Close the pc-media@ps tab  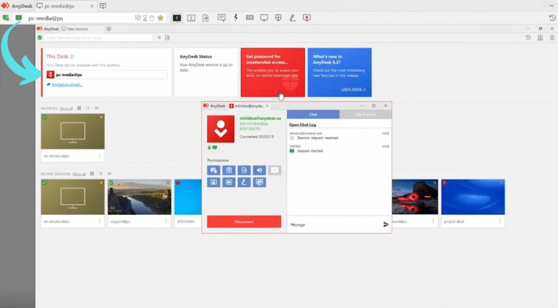coord(92,6)
